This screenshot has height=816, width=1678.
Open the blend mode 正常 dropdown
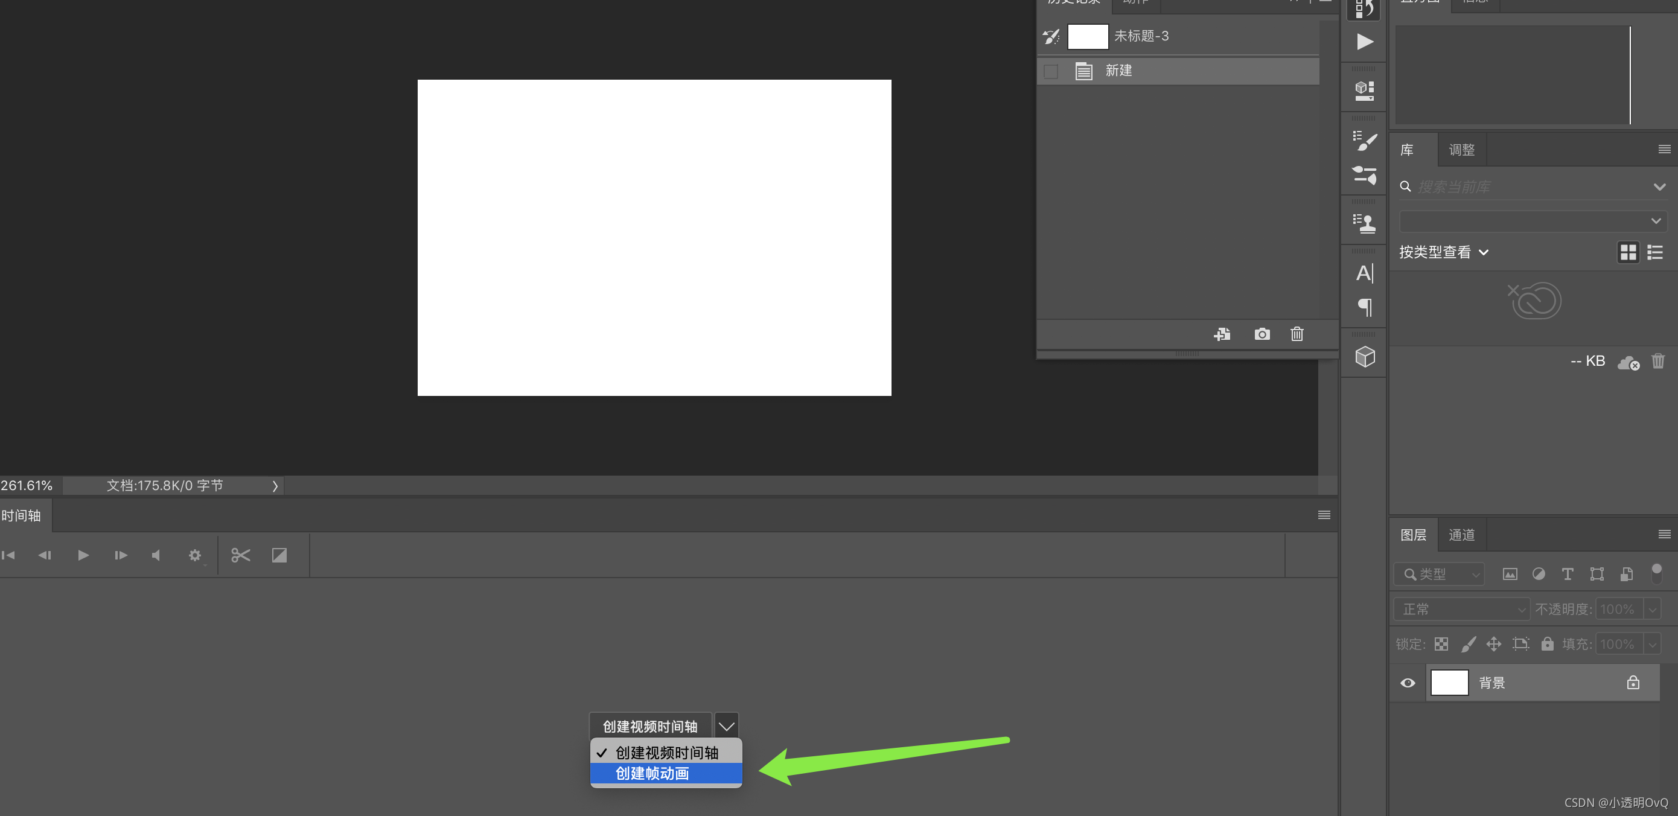(x=1461, y=609)
